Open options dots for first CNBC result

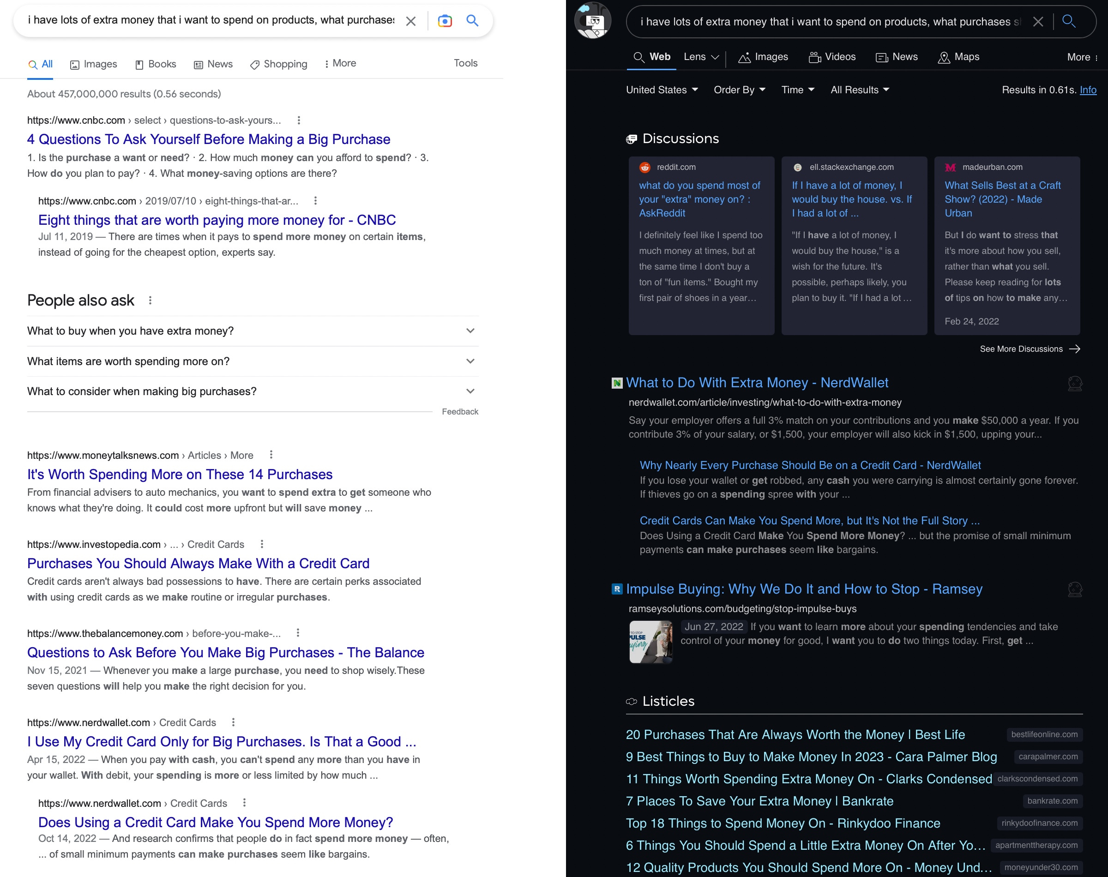pyautogui.click(x=299, y=120)
